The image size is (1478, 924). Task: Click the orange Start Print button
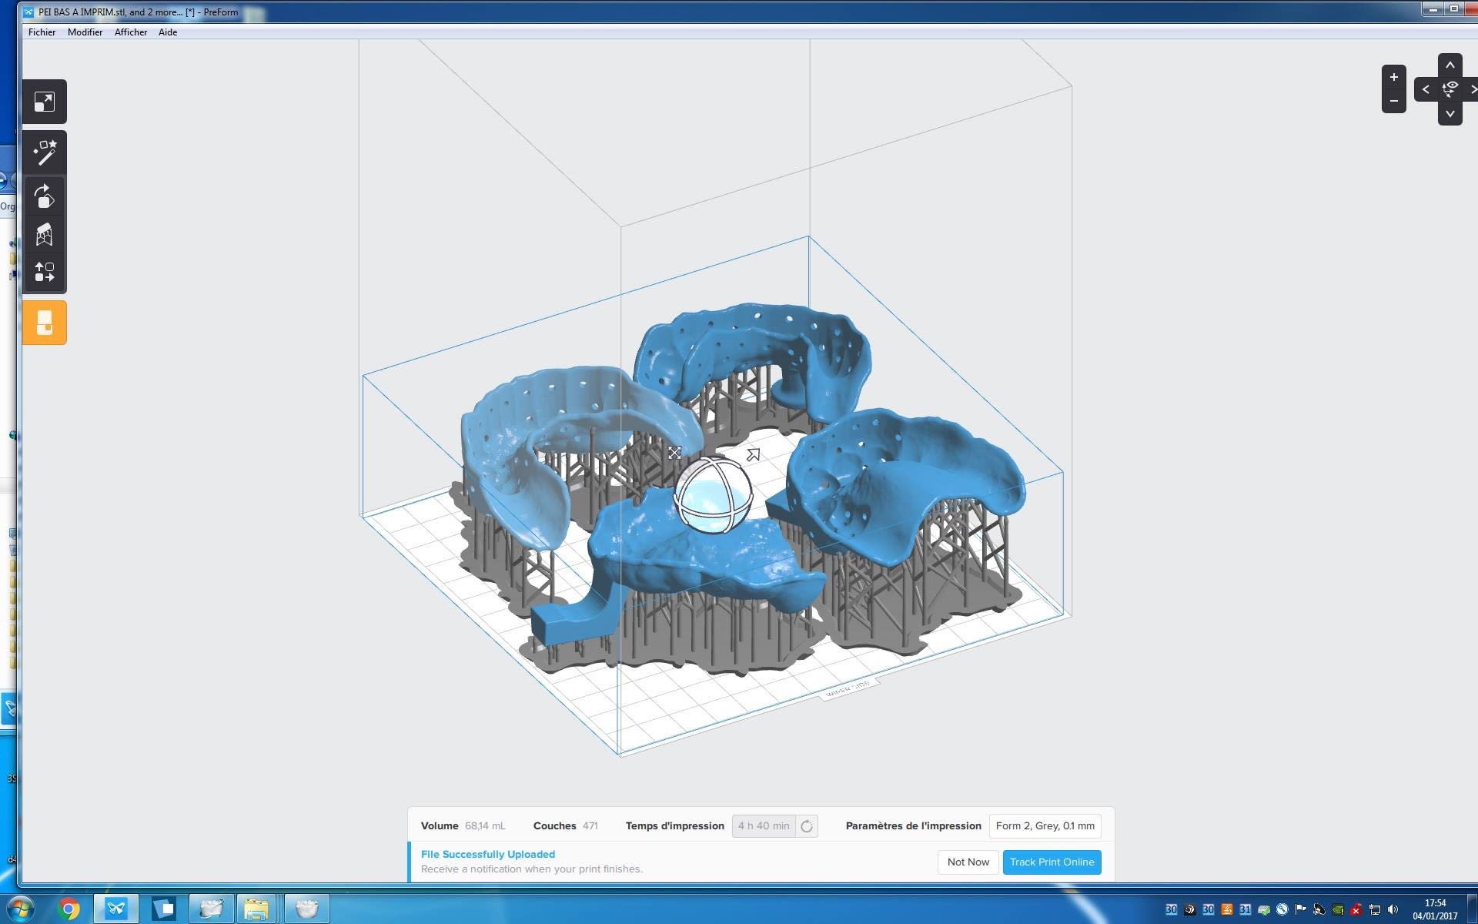pos(44,323)
